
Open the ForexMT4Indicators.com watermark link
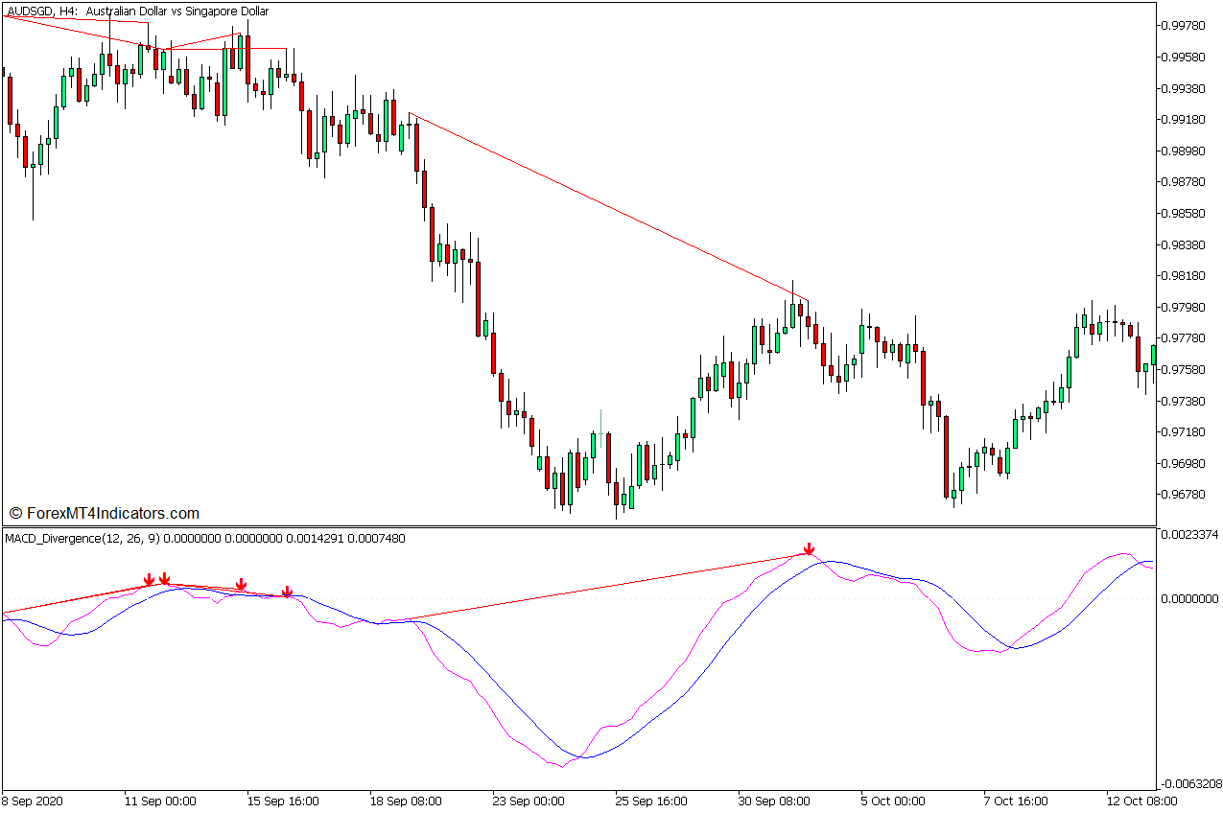click(x=104, y=514)
